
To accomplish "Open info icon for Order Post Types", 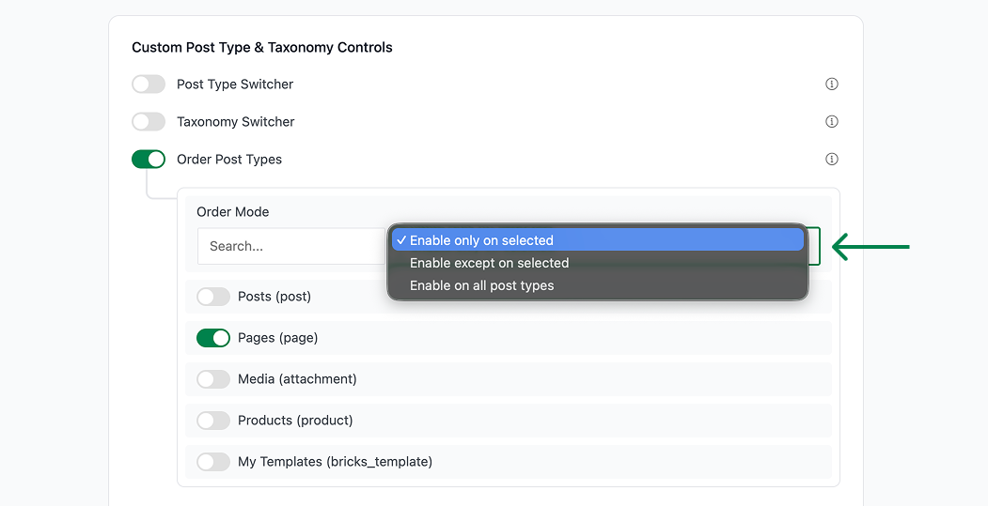I will [x=832, y=160].
